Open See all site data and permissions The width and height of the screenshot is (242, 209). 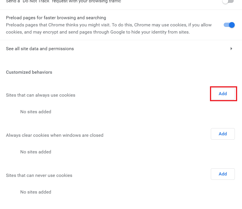(121, 48)
